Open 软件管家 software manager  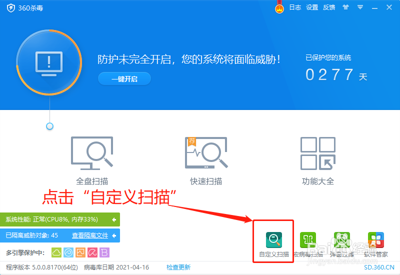pos(376,244)
